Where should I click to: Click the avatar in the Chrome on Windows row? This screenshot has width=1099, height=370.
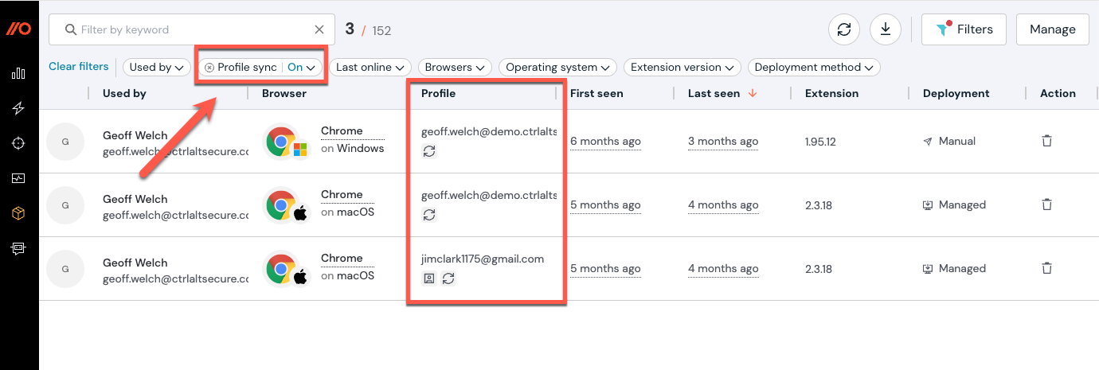65,142
